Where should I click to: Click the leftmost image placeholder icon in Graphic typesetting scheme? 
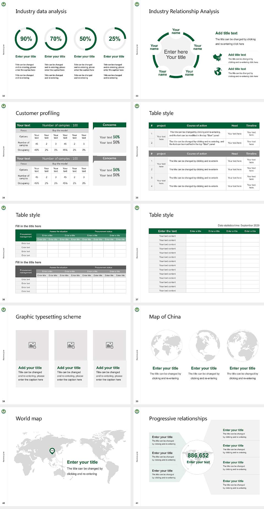coord(32,345)
